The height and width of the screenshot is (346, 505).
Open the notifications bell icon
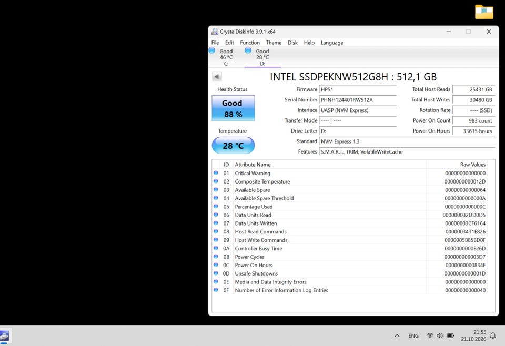tap(493, 335)
